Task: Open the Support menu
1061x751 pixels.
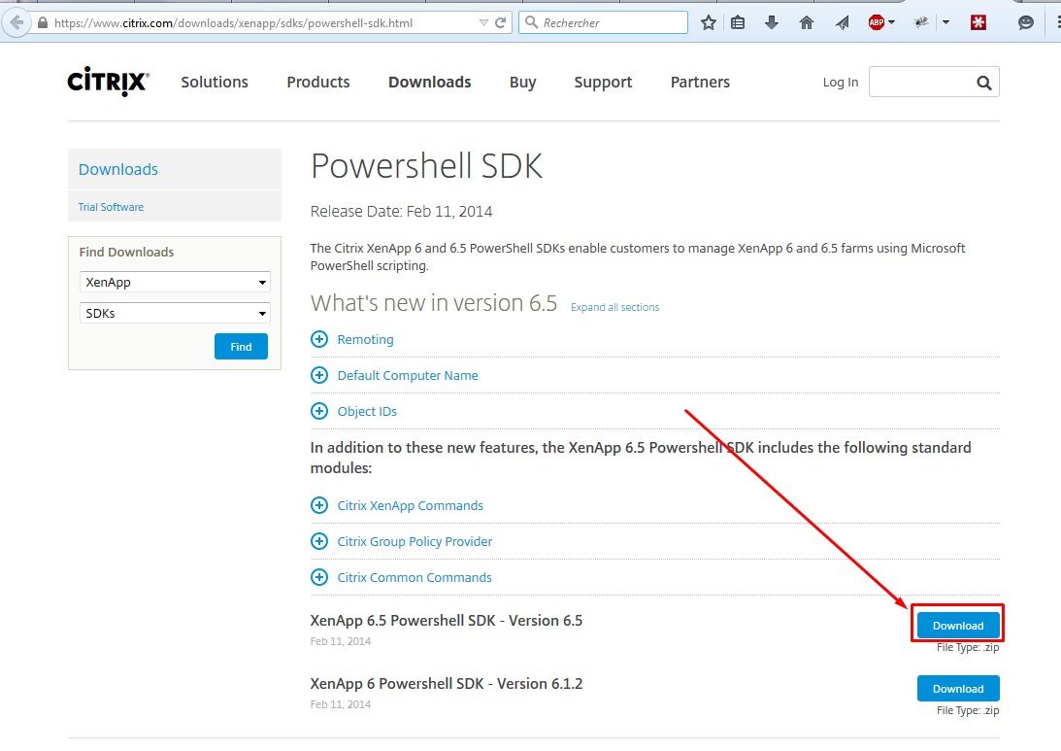Action: tap(603, 83)
